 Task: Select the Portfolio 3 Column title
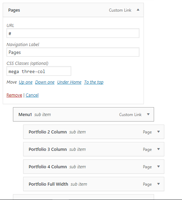click(x=48, y=149)
